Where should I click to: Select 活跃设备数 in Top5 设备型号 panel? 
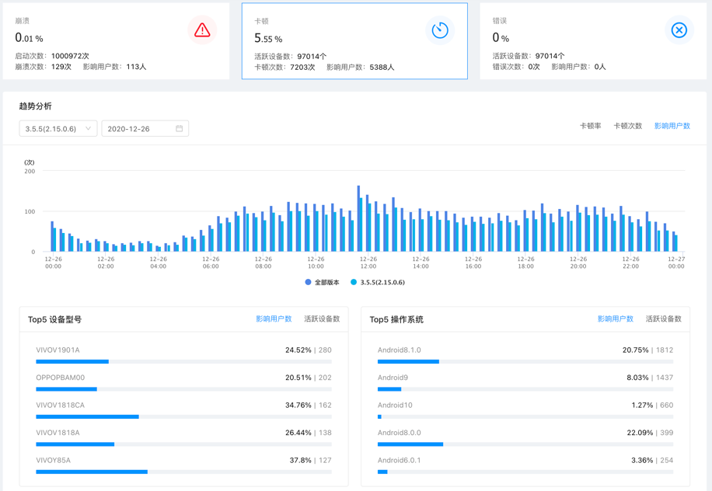(x=322, y=319)
